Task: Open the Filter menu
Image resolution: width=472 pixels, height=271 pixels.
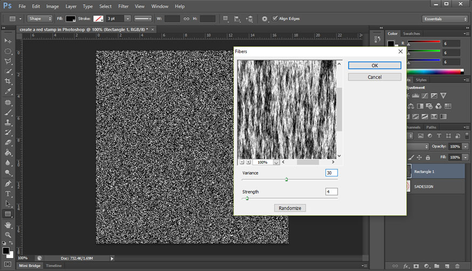Action: [x=123, y=6]
